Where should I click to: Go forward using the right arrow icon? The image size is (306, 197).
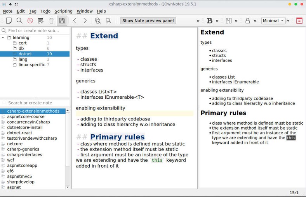coord(85,21)
